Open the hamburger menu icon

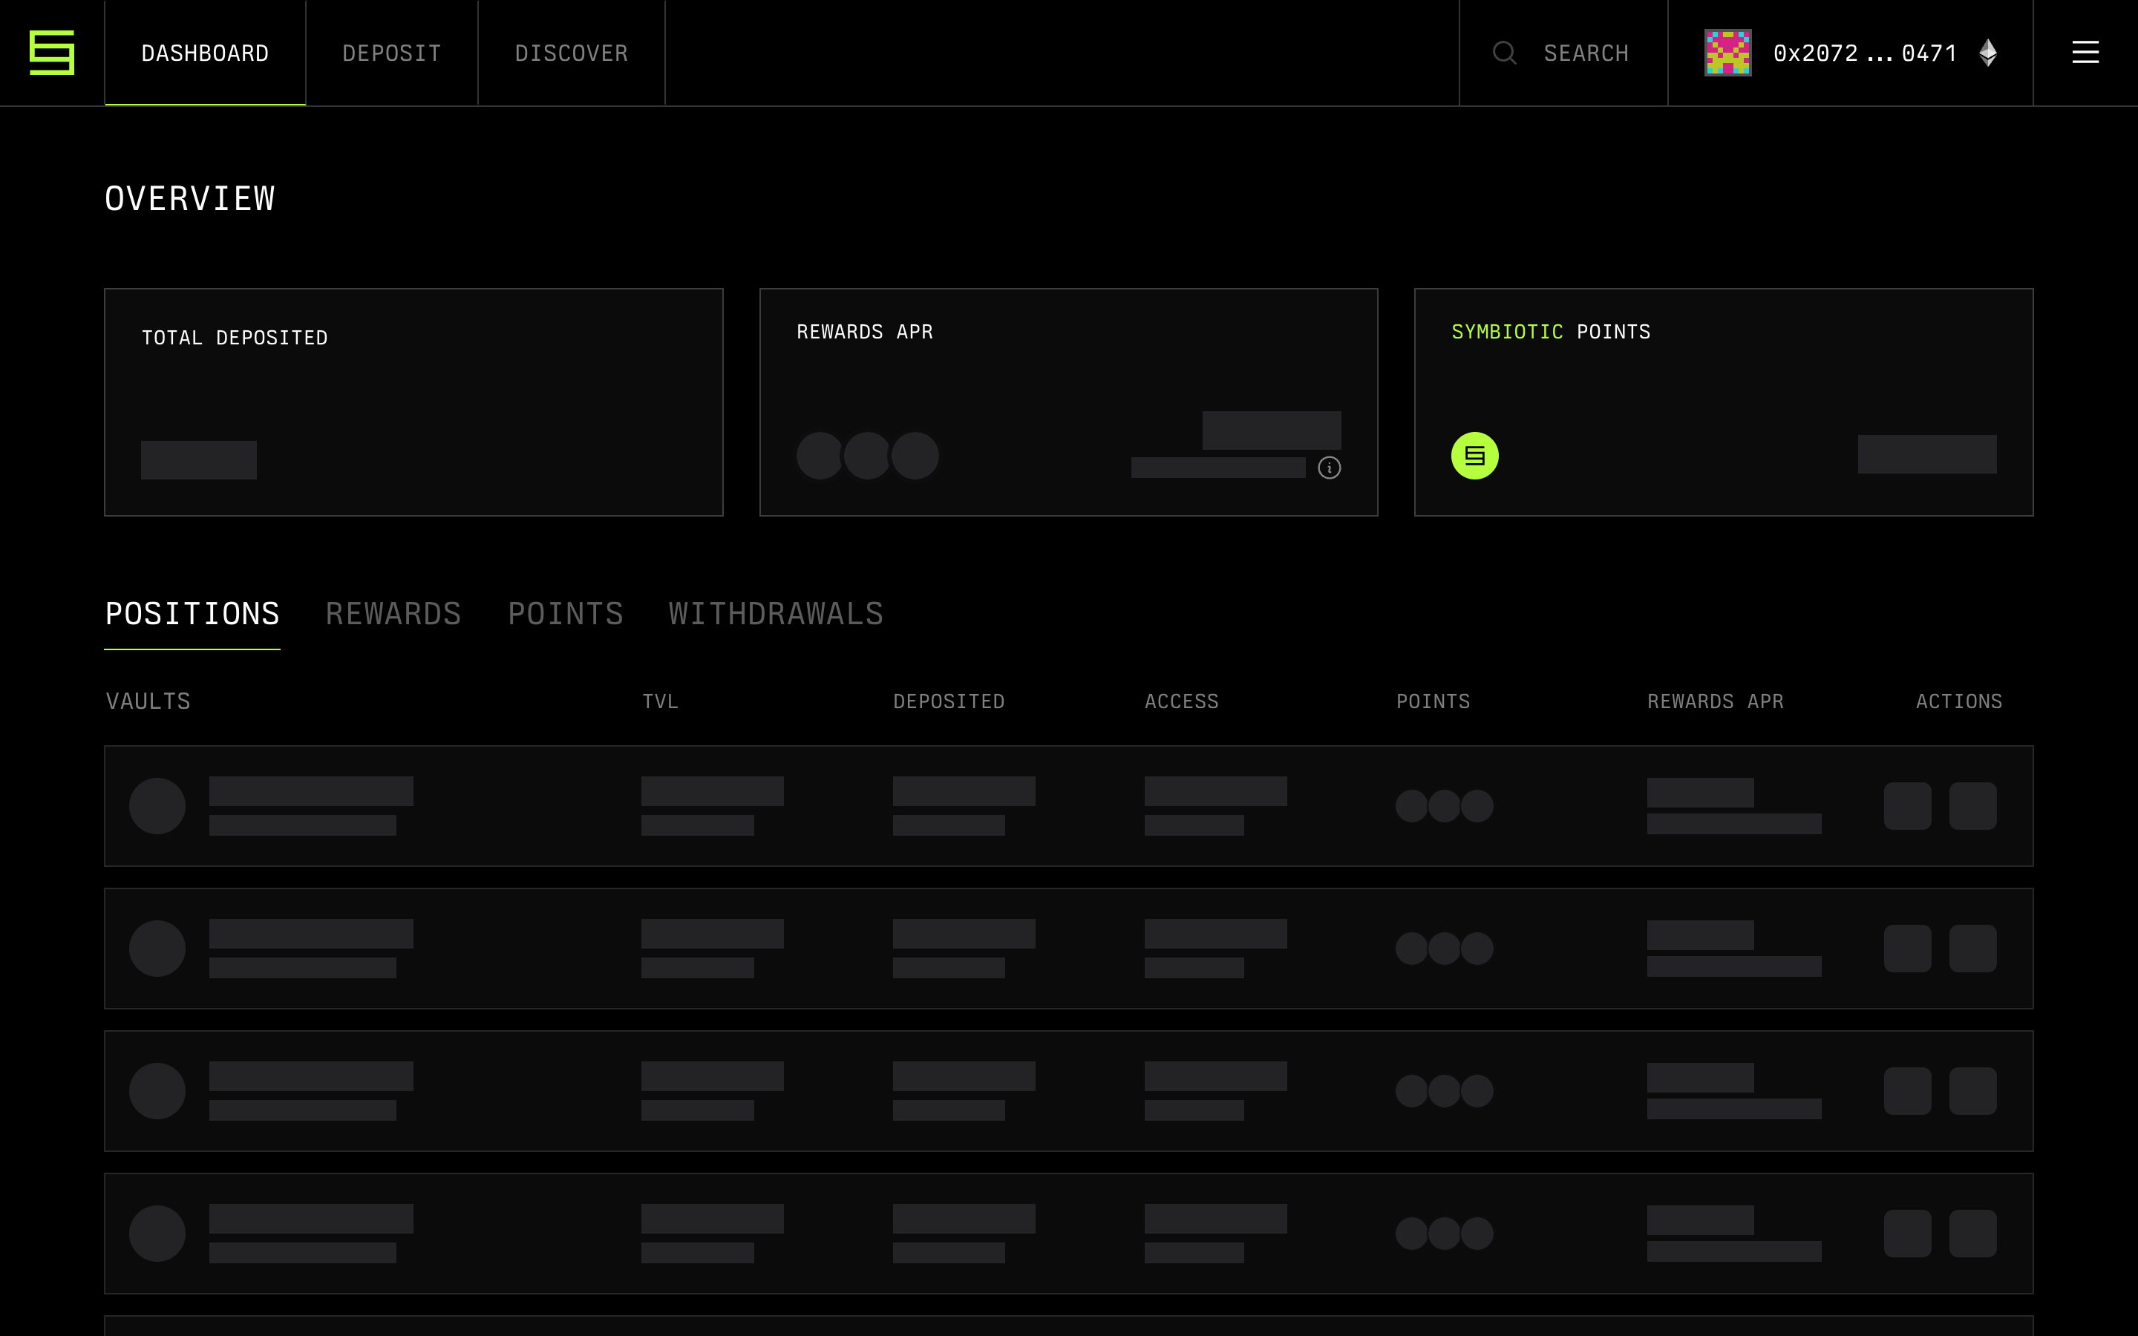2085,53
